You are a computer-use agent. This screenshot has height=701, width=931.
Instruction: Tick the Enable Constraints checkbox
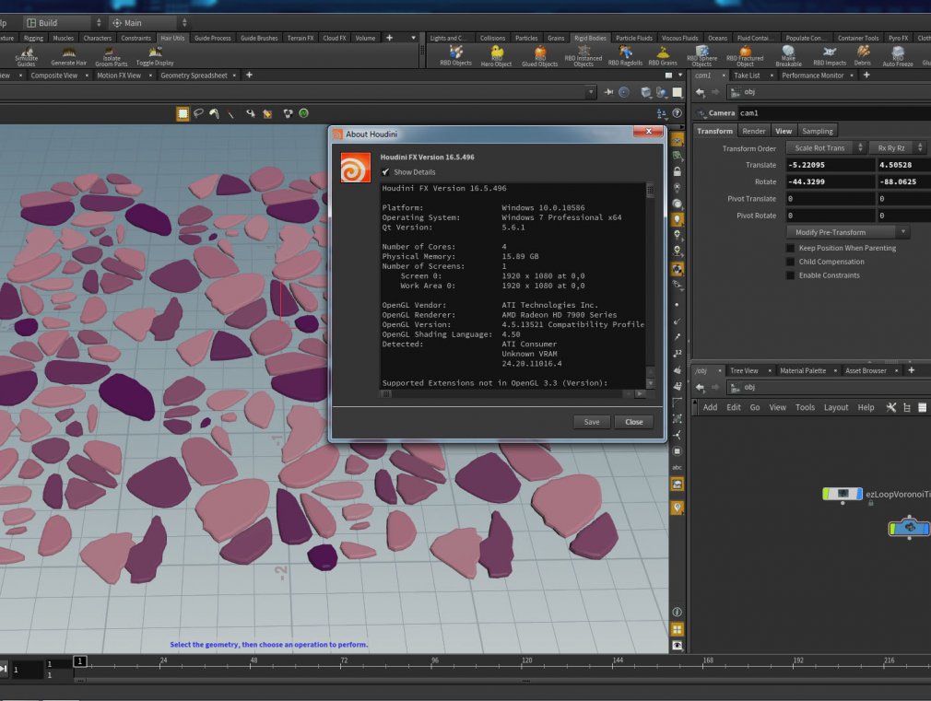790,275
